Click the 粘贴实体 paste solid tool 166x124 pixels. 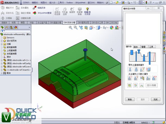coord(39,8)
